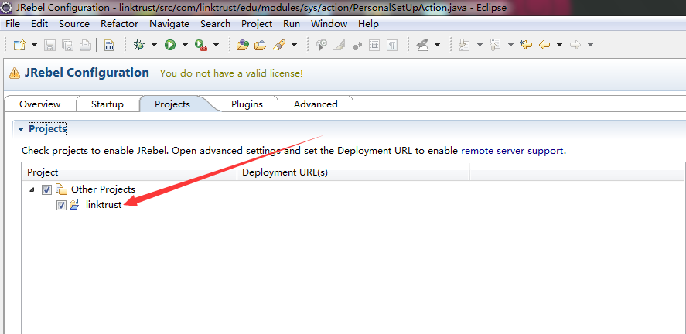Image resolution: width=686 pixels, height=334 pixels.
Task: Open the Project menu
Action: (257, 24)
